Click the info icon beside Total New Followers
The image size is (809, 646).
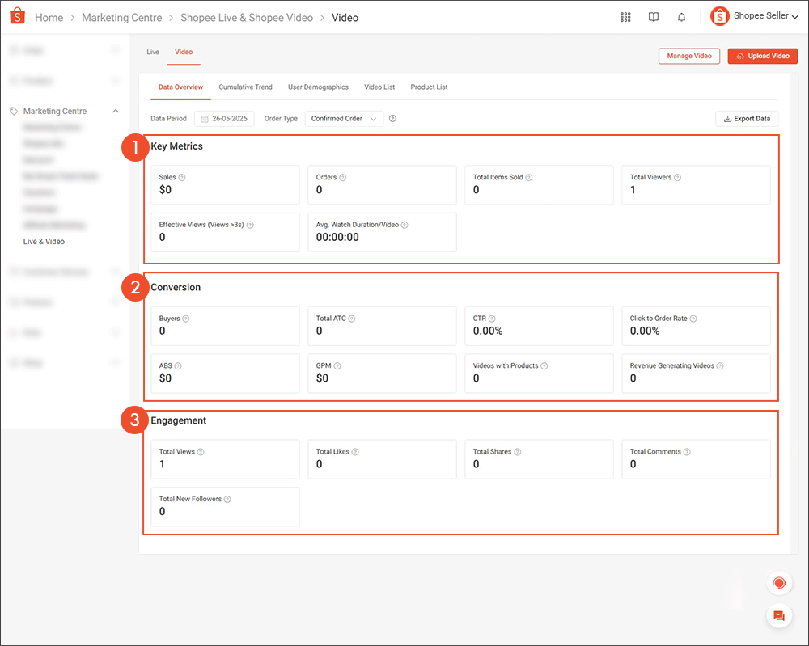tap(227, 499)
